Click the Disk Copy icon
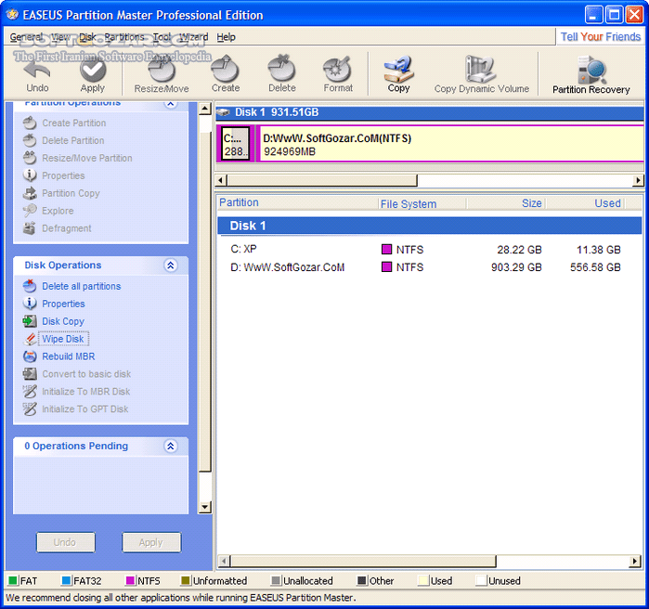 [x=30, y=321]
